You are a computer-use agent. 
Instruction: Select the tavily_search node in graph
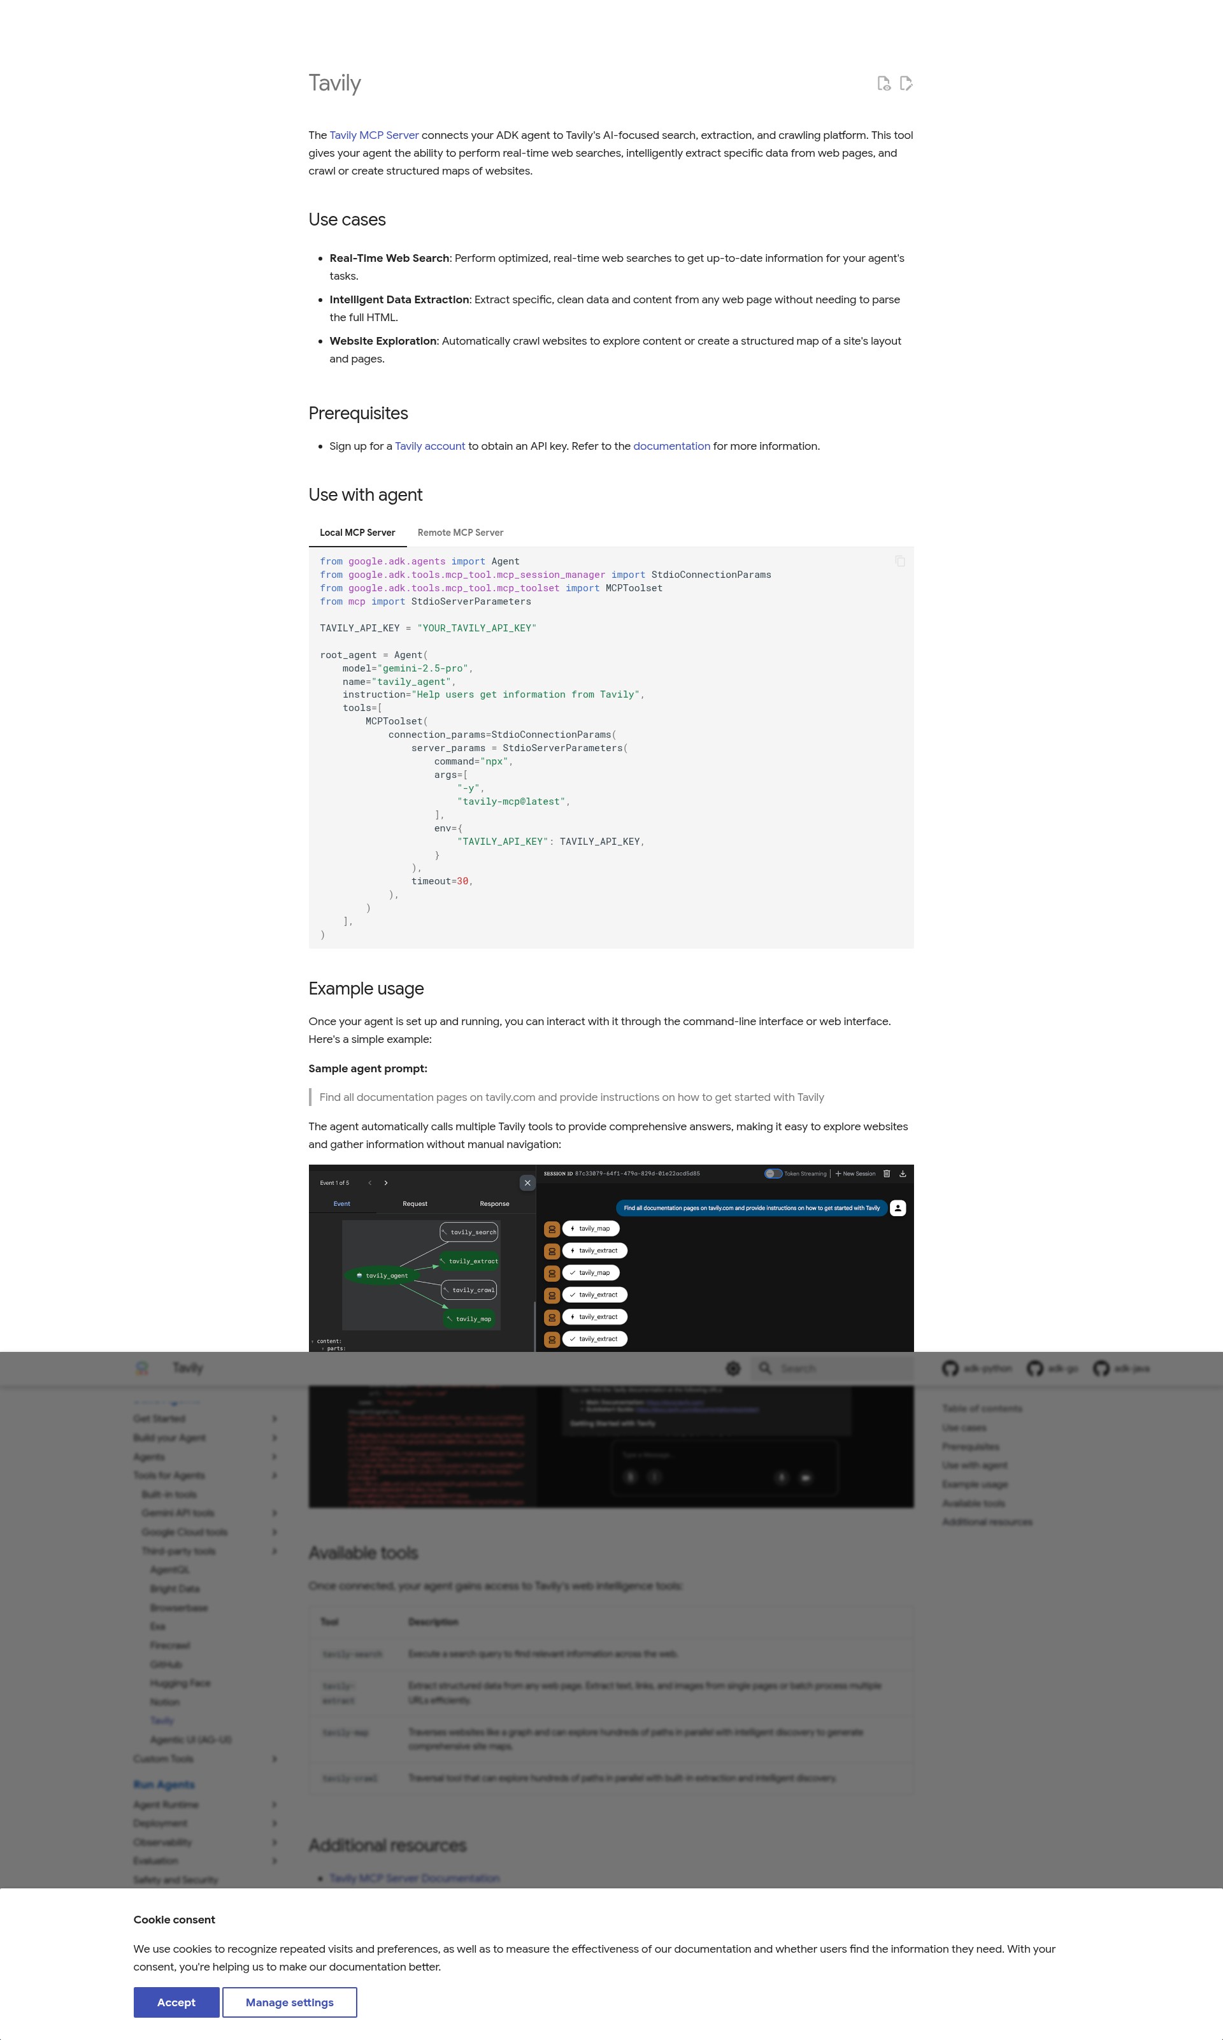[469, 1232]
